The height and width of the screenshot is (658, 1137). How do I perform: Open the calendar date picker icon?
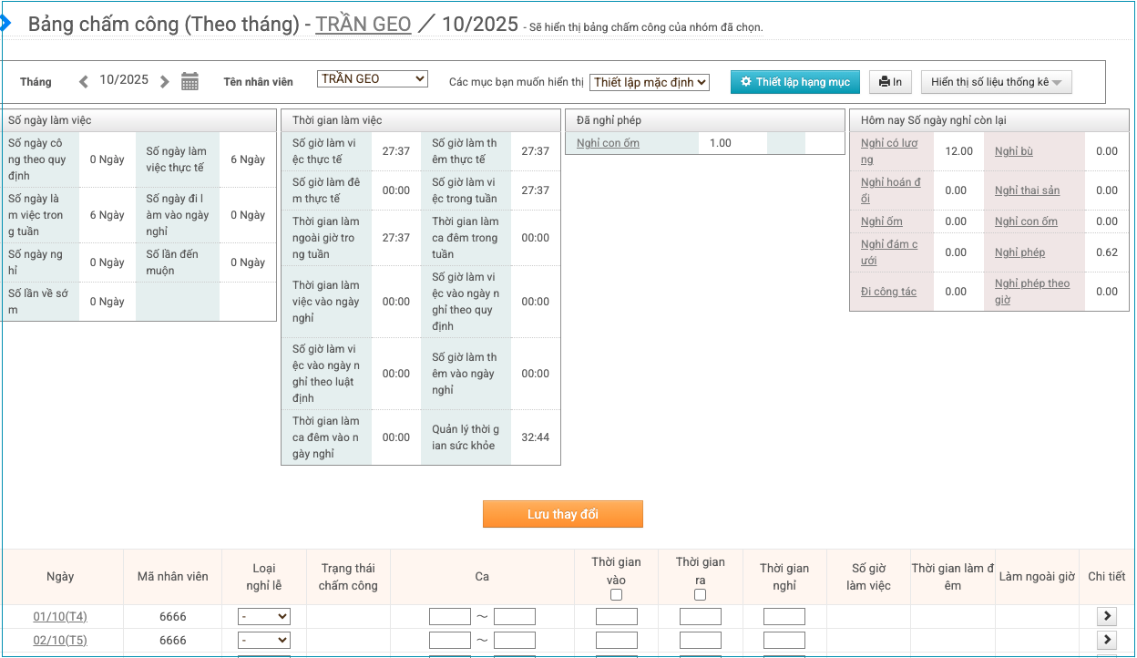(x=189, y=81)
